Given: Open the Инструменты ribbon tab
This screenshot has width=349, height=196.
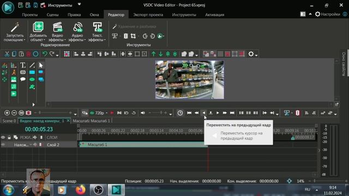Looking at the screenshot, I should [x=184, y=15].
